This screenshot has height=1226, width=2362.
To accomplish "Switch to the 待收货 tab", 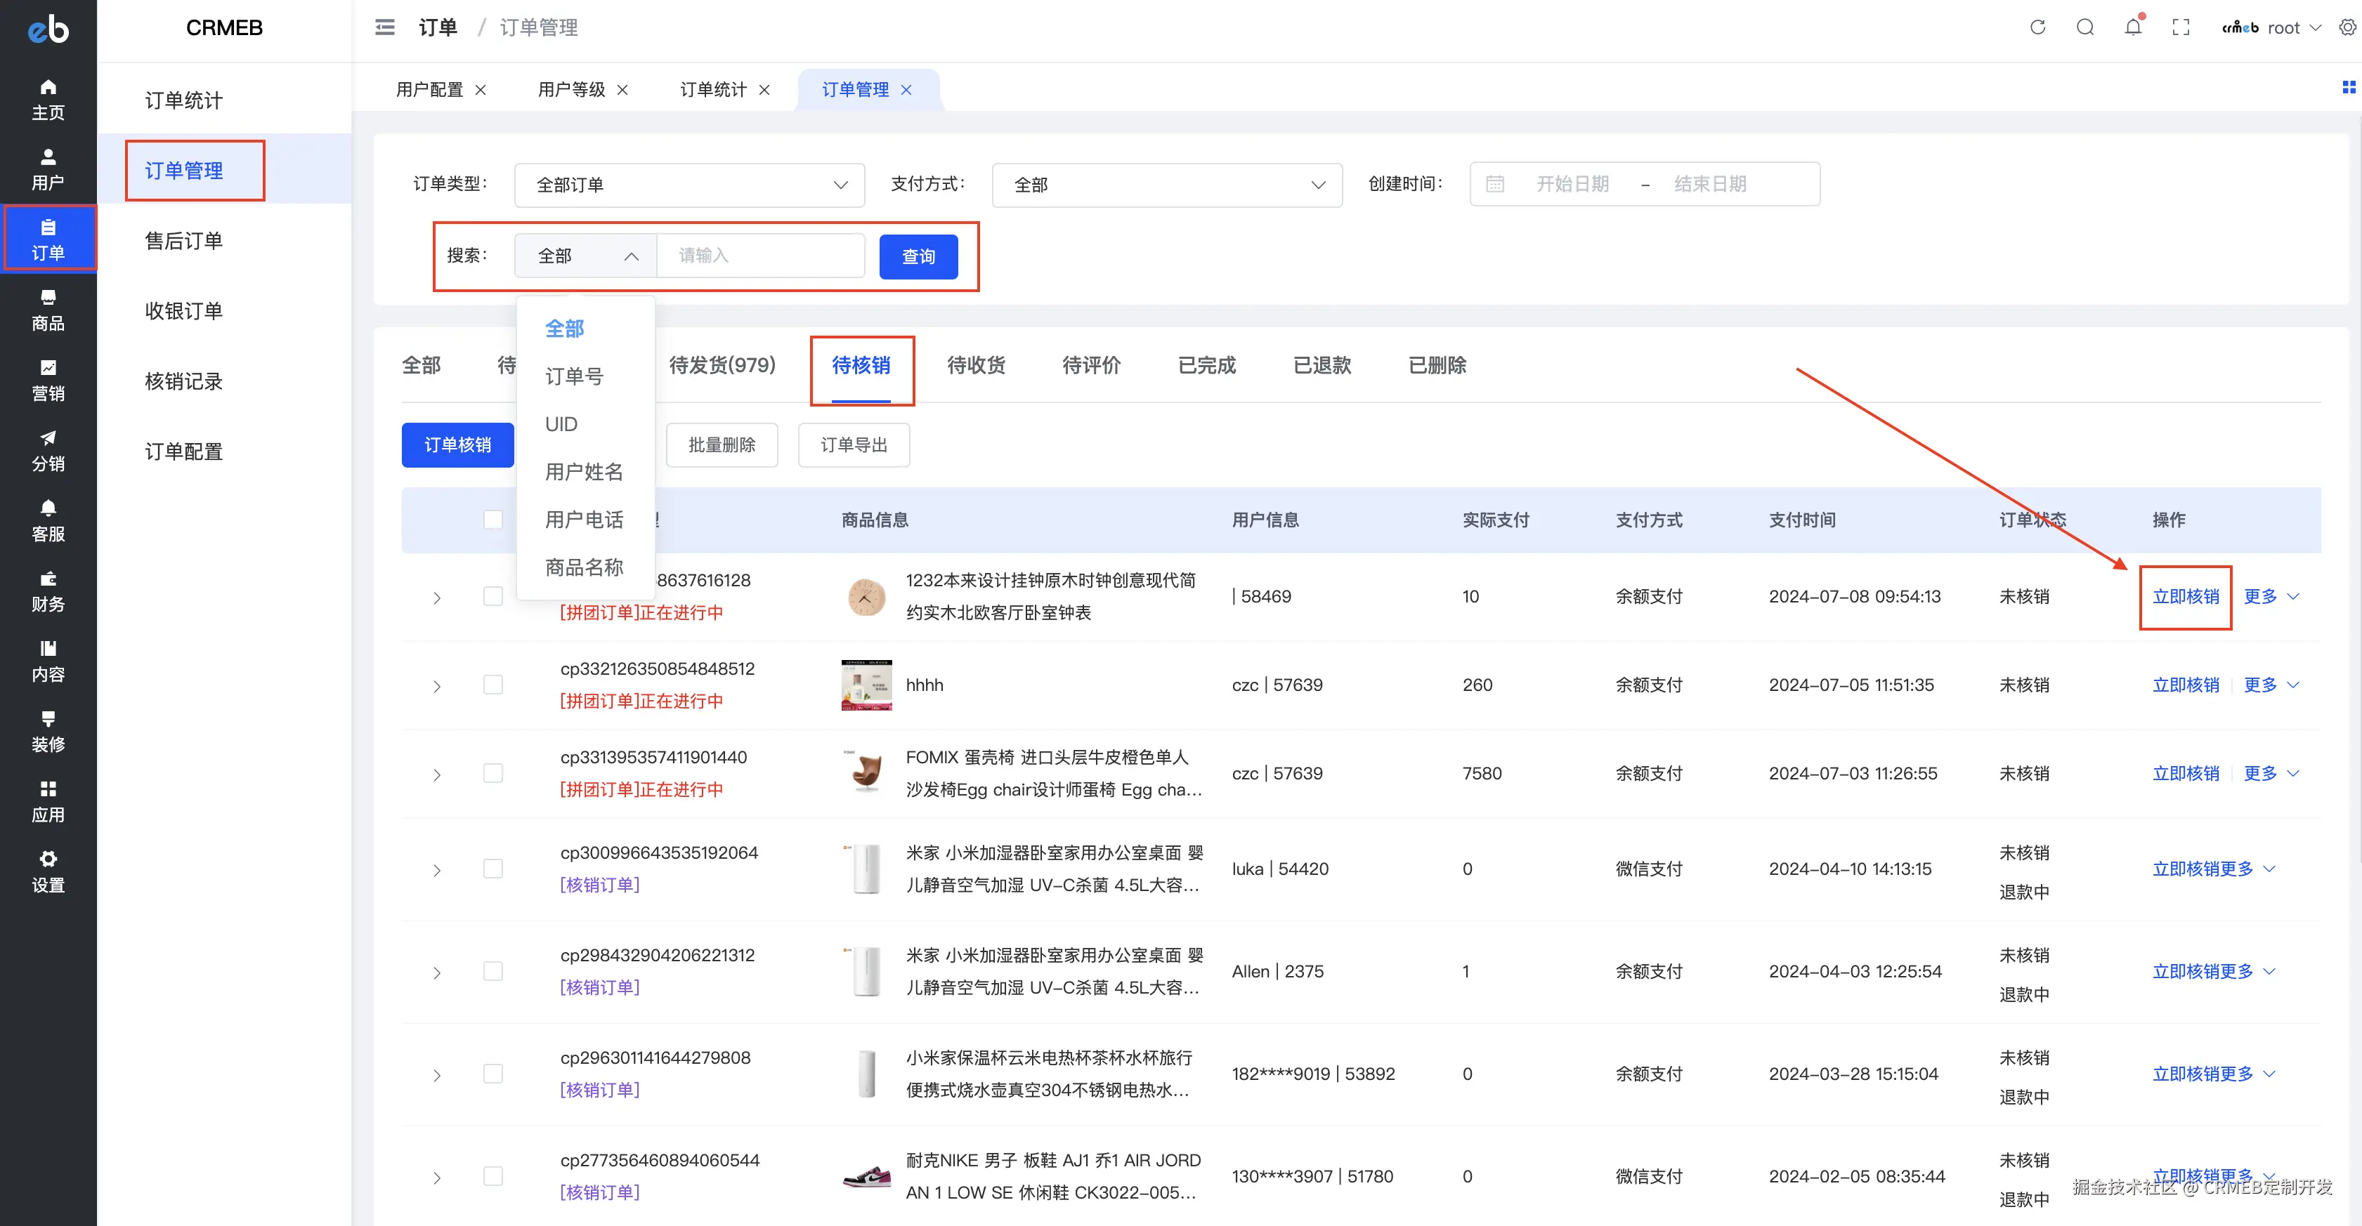I will click(x=976, y=364).
